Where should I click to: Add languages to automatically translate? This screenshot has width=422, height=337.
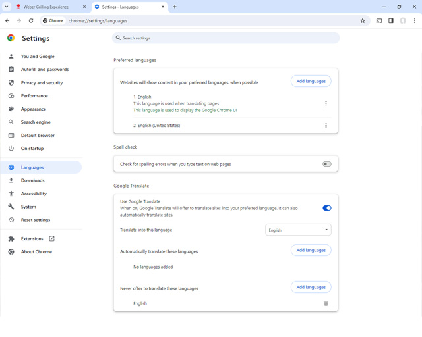click(x=311, y=250)
